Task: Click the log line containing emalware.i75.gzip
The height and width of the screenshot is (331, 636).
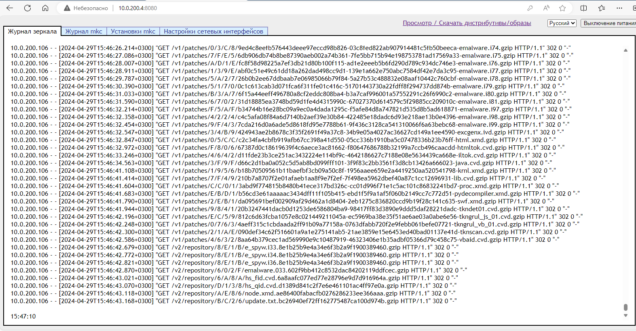Action: point(292,56)
